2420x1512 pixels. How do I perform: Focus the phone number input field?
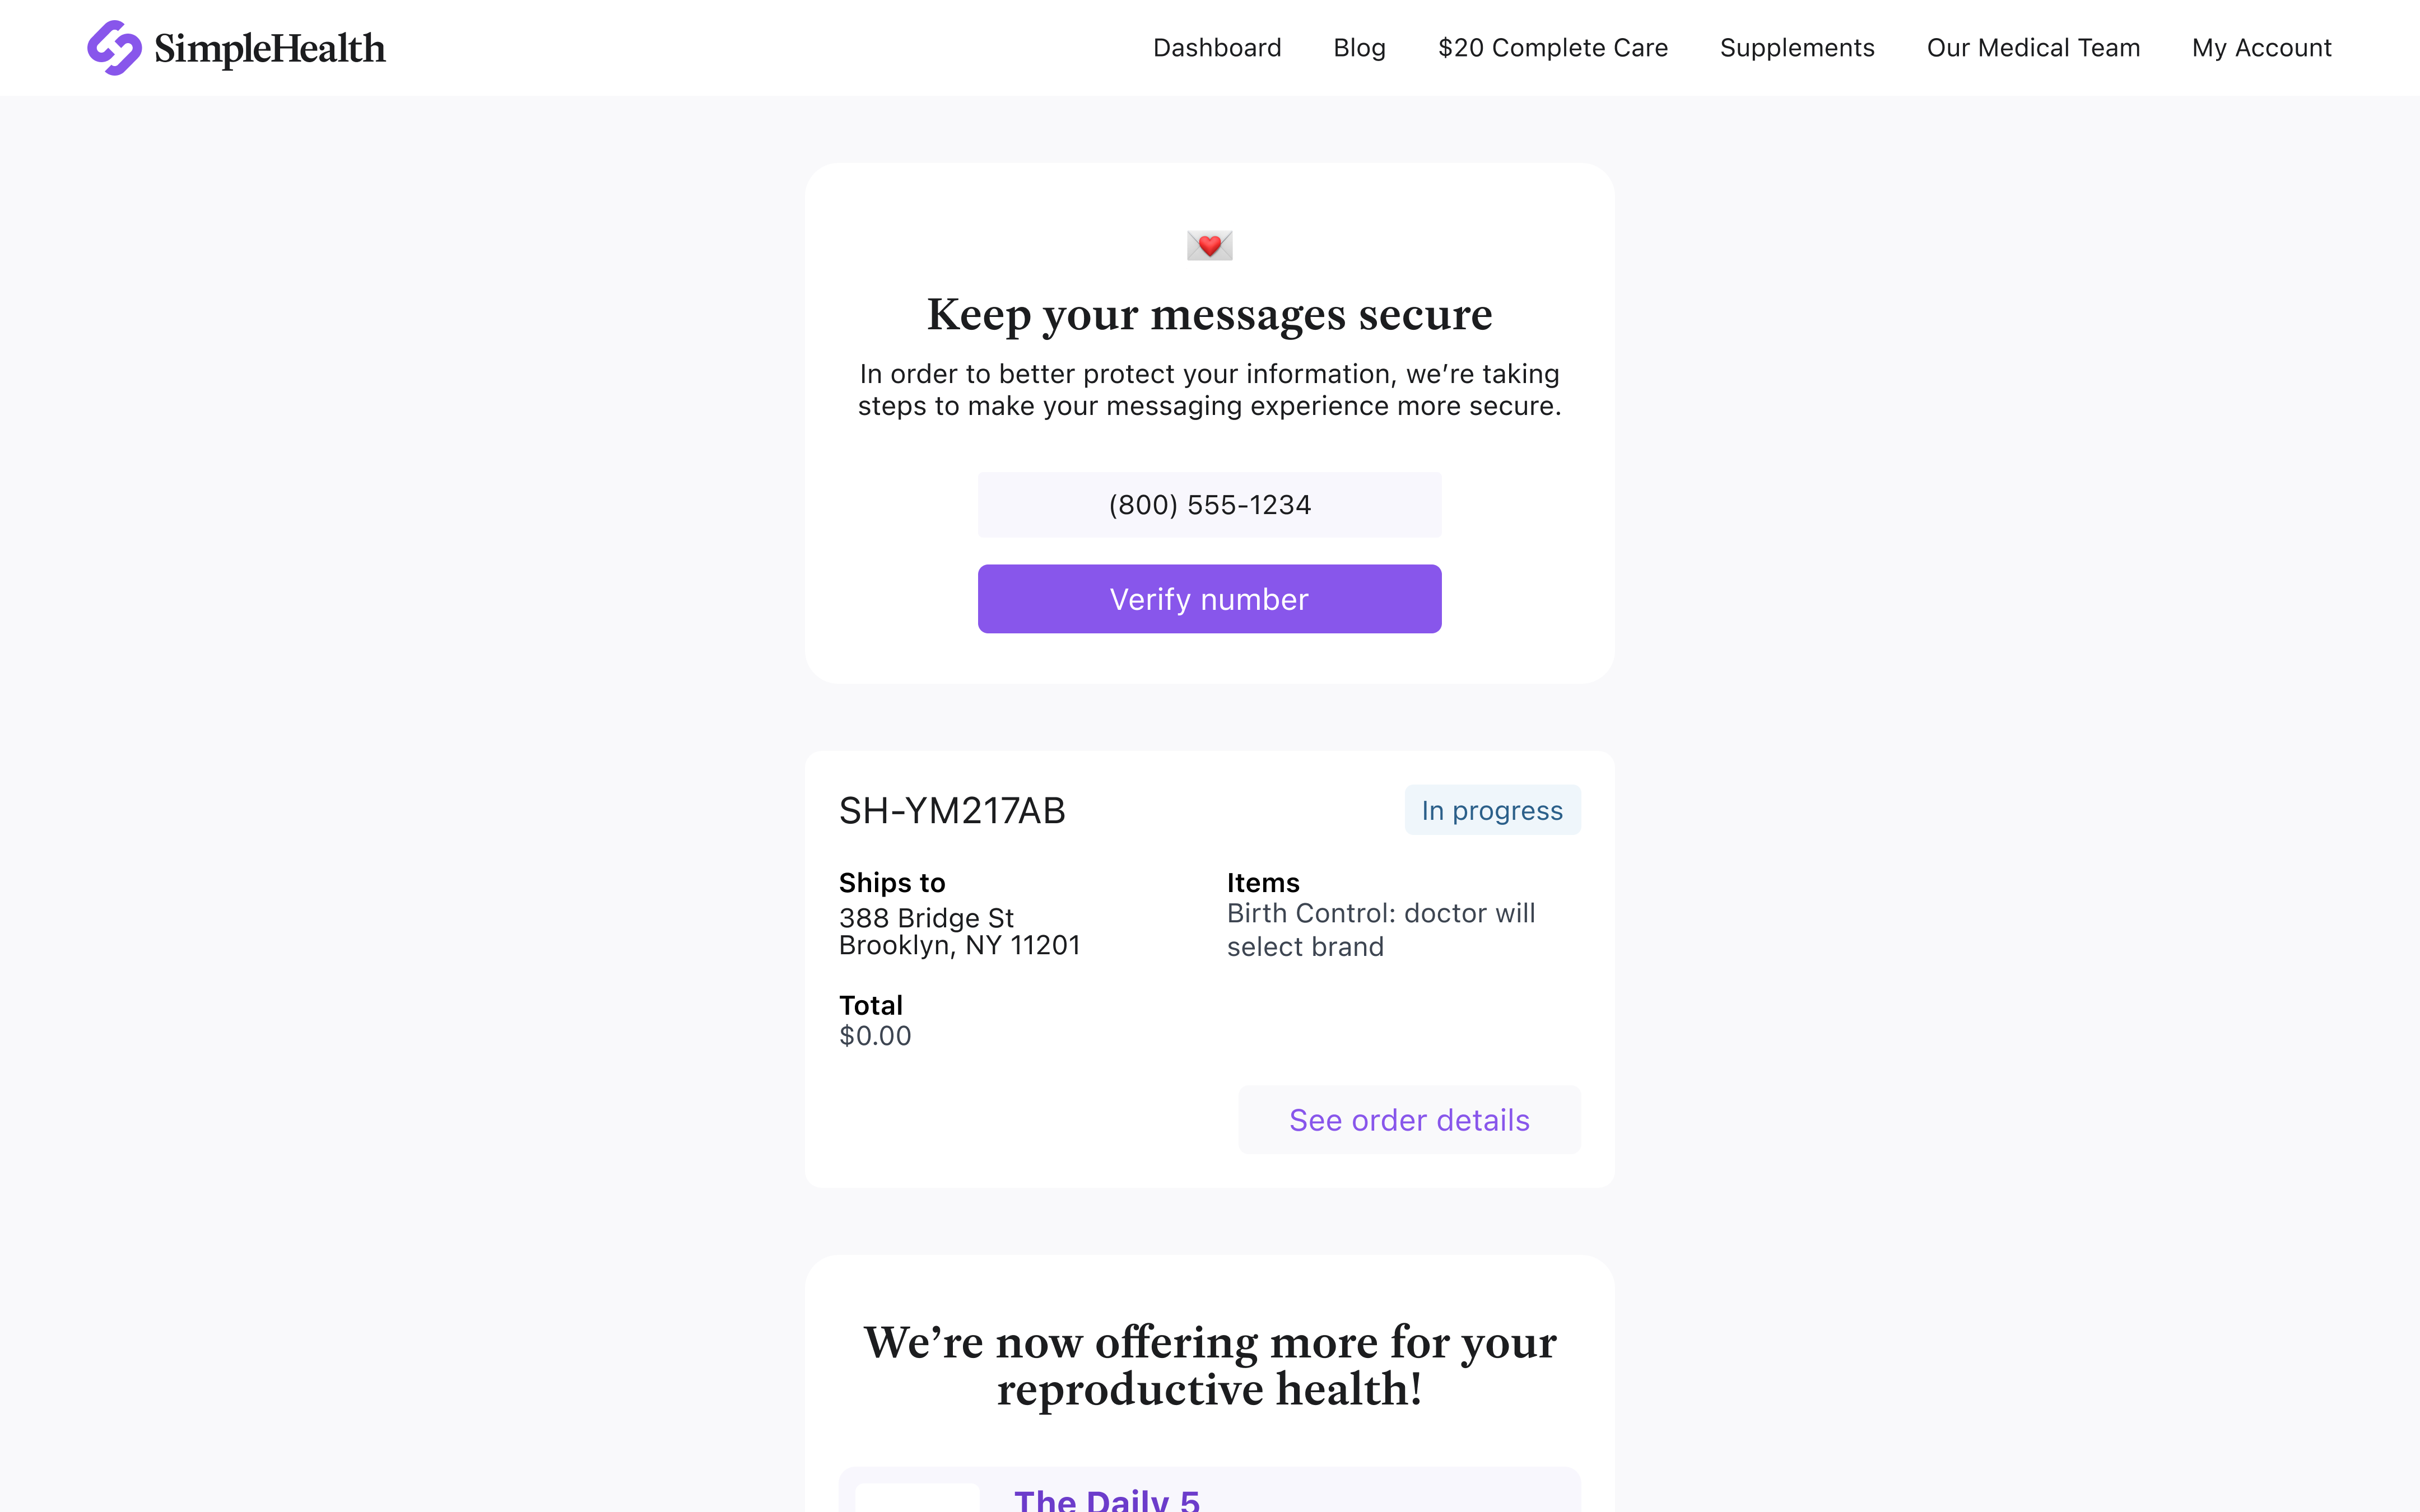tap(1209, 505)
